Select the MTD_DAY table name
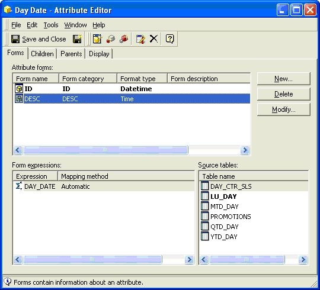This screenshot has width=320, height=290. coord(224,207)
